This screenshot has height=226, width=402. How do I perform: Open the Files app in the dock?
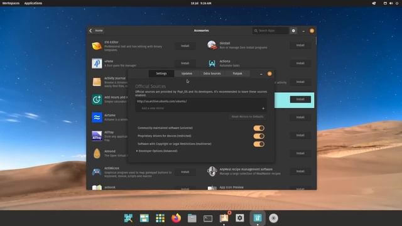click(192, 218)
